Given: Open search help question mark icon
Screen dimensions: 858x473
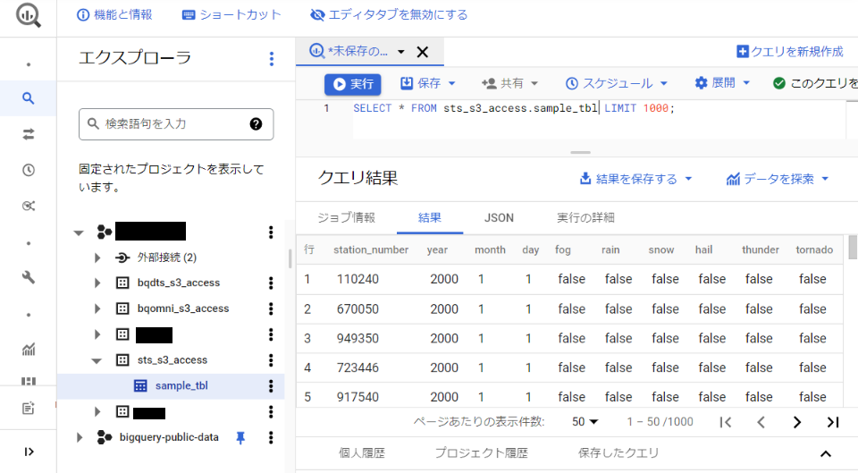Looking at the screenshot, I should [x=256, y=124].
